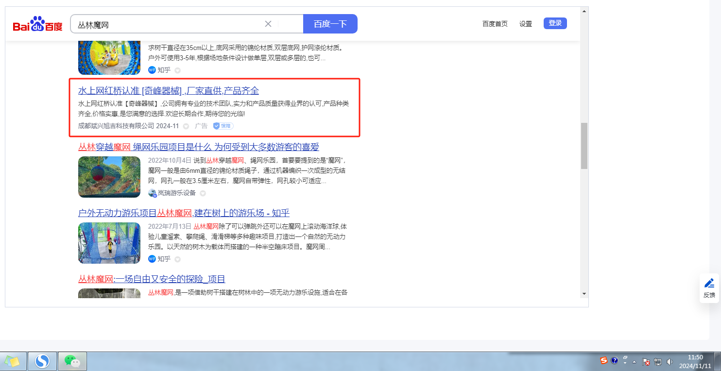Click the Show desktop strip
The width and height of the screenshot is (721, 371).
point(718,361)
